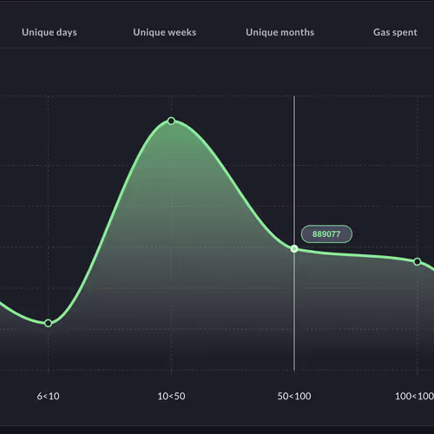Click the 889077 value tooltip

326,234
